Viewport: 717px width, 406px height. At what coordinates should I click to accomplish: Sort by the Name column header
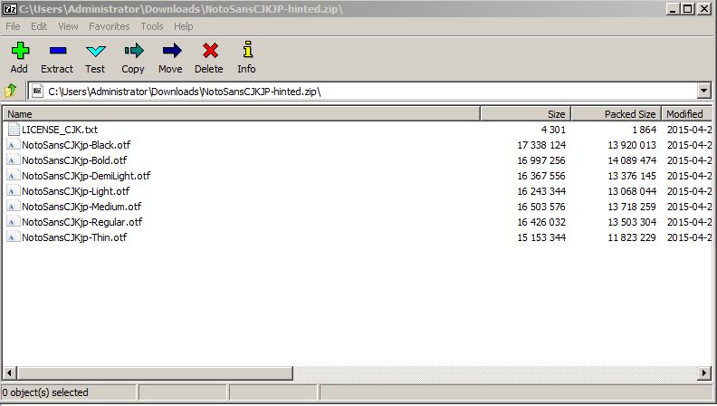click(242, 114)
